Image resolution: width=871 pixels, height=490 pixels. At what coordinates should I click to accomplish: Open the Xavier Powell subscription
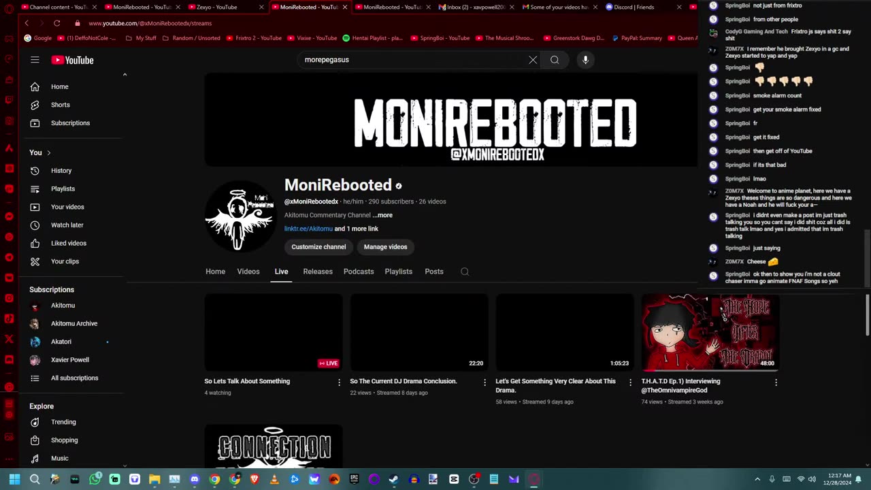coord(71,360)
